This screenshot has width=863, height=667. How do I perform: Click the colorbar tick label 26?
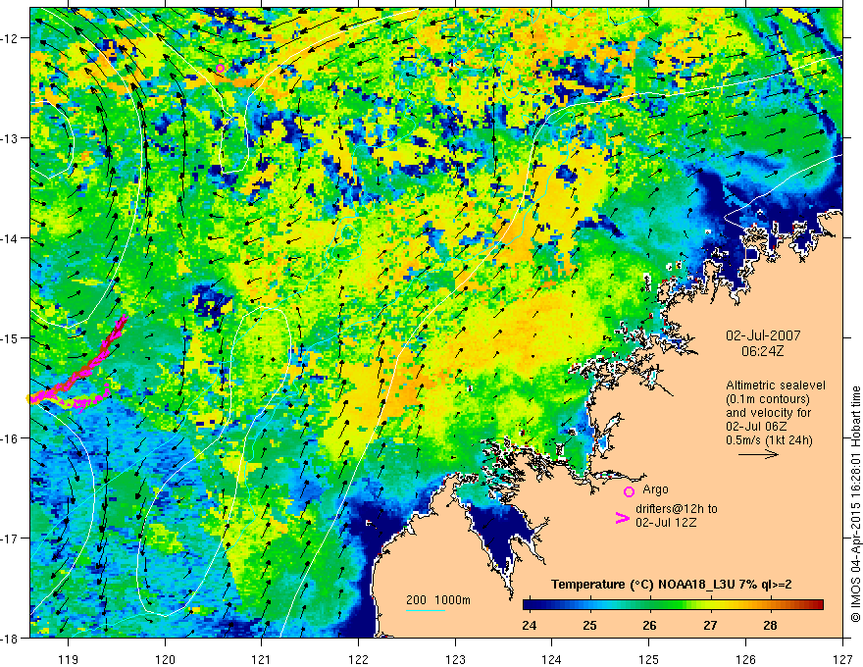pyautogui.click(x=649, y=625)
